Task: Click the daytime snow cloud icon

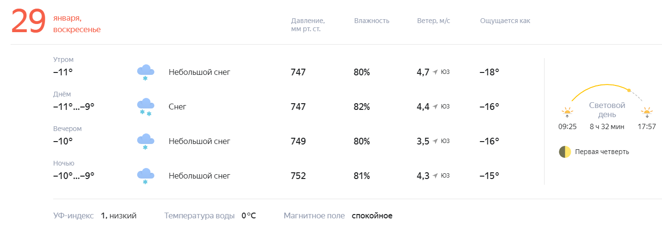Action: 145,107
